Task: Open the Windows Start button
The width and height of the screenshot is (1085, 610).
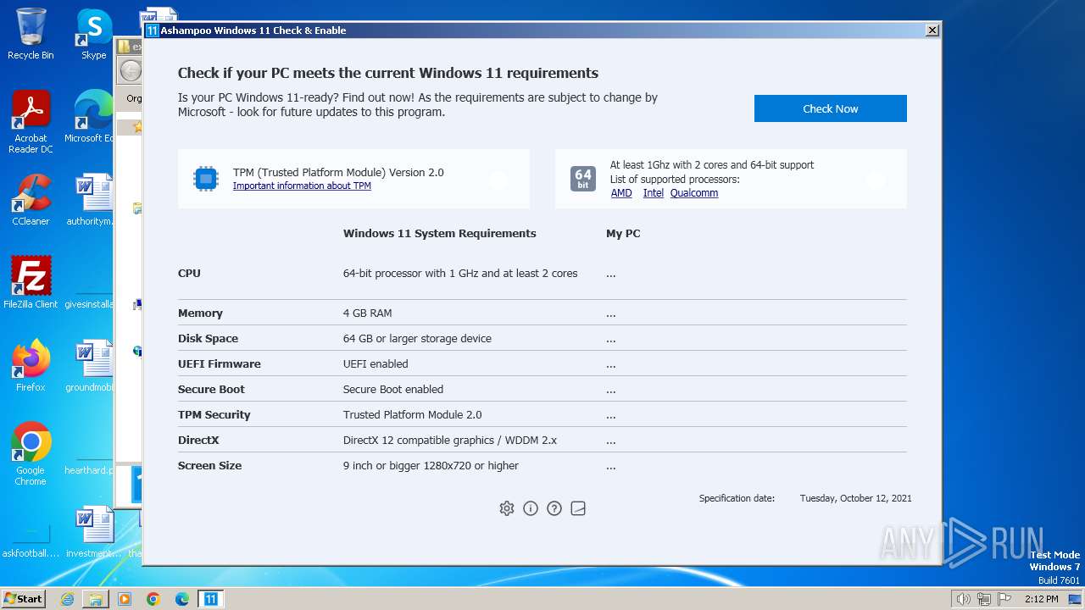Action: pos(24,599)
